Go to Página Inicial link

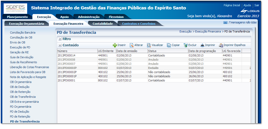click(232, 5)
